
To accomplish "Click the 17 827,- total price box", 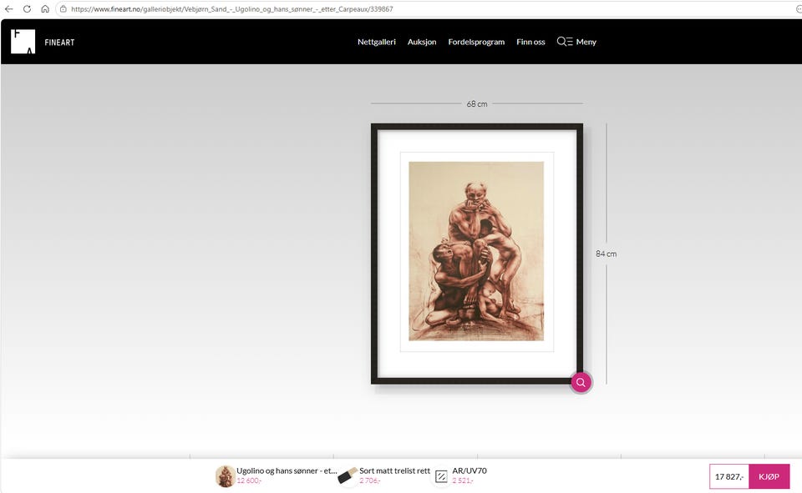I will (728, 476).
